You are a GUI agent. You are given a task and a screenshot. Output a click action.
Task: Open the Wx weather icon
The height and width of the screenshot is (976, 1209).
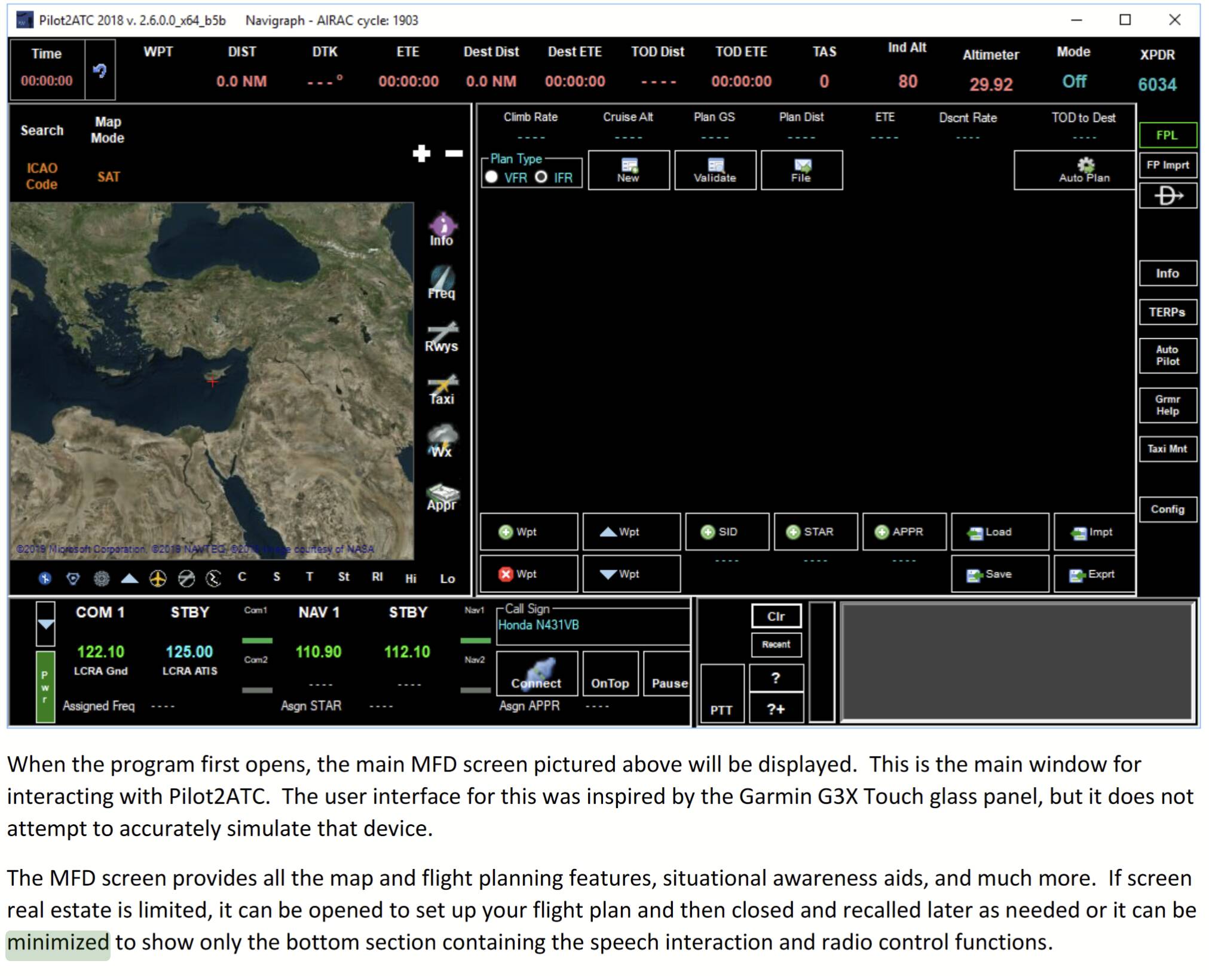point(442,441)
